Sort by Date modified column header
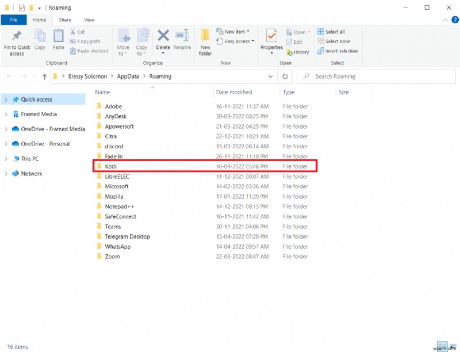Image resolution: width=460 pixels, height=352 pixels. (x=234, y=93)
